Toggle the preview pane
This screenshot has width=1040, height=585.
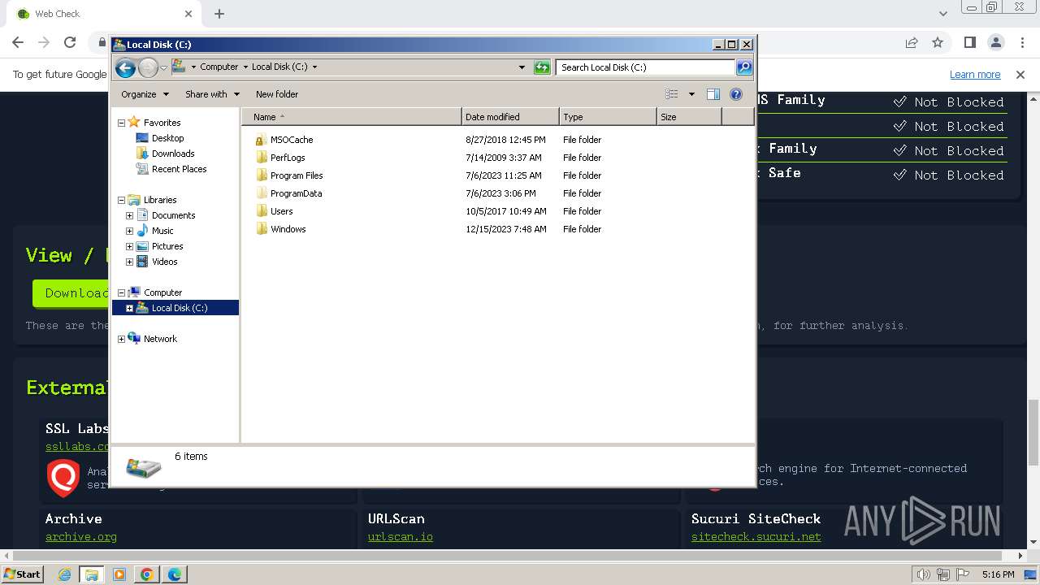click(713, 94)
